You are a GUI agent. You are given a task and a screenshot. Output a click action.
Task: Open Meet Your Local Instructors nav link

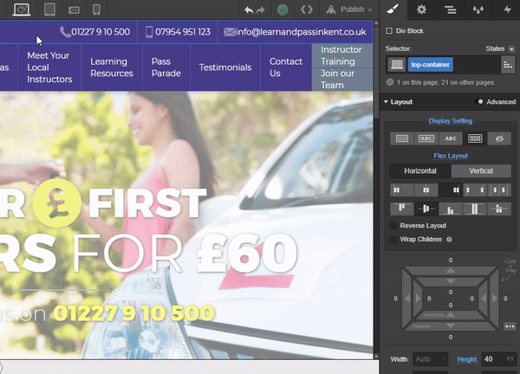click(49, 68)
